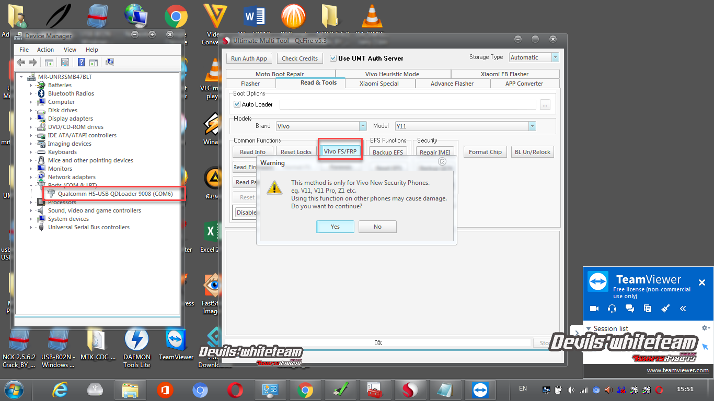
Task: Click No in the Warning dialog
Action: [x=377, y=227]
